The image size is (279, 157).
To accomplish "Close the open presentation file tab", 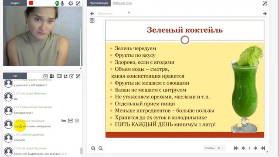I will (x=129, y=13).
